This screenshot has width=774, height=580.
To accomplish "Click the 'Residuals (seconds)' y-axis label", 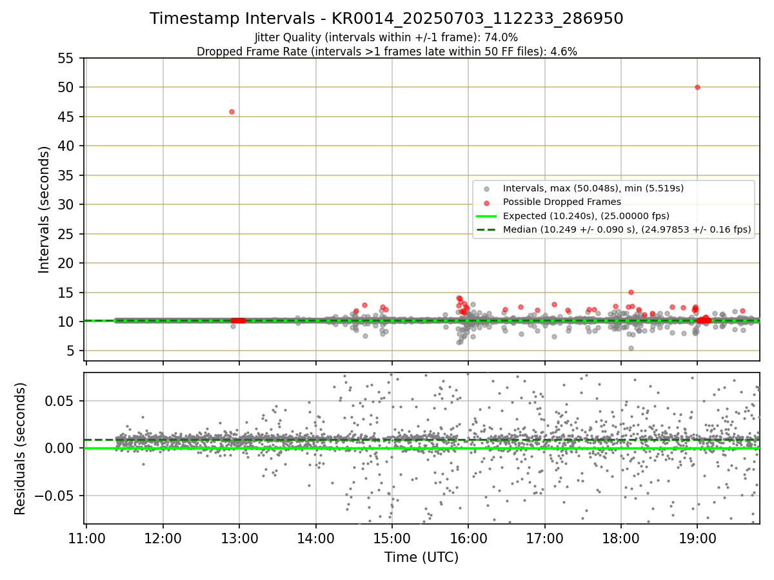I will point(21,449).
